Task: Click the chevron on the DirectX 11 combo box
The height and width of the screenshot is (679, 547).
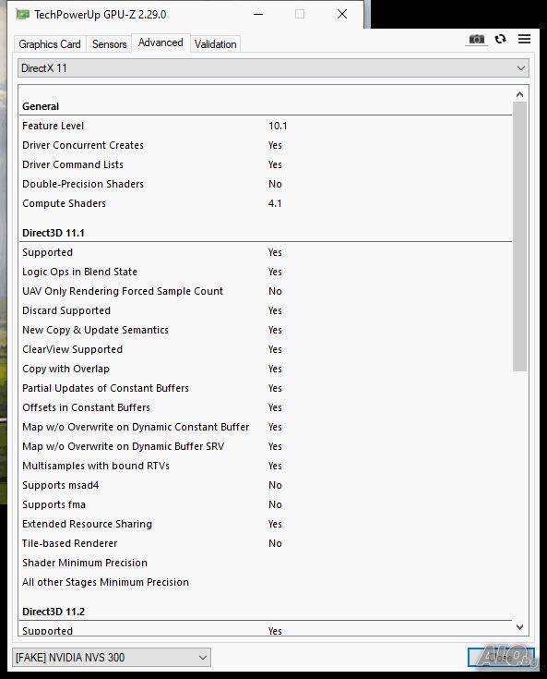Action: click(521, 68)
